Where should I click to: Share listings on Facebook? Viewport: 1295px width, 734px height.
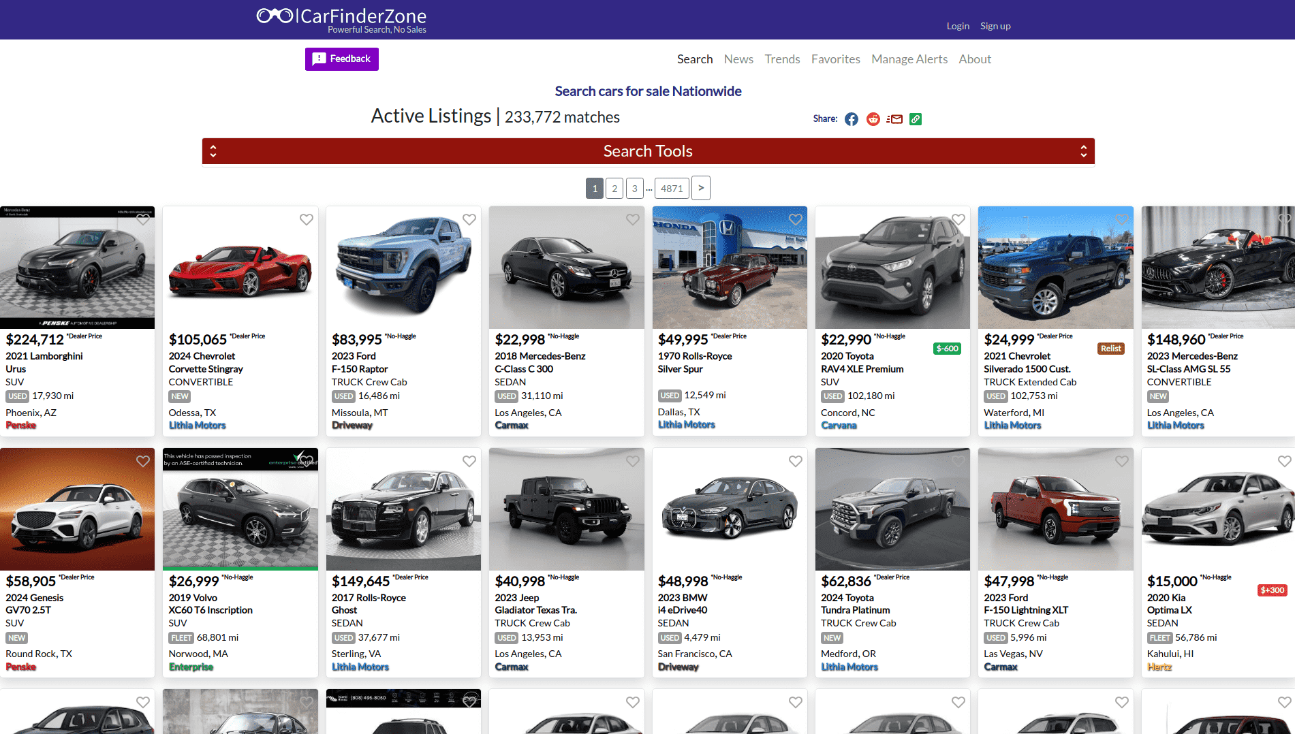tap(851, 118)
